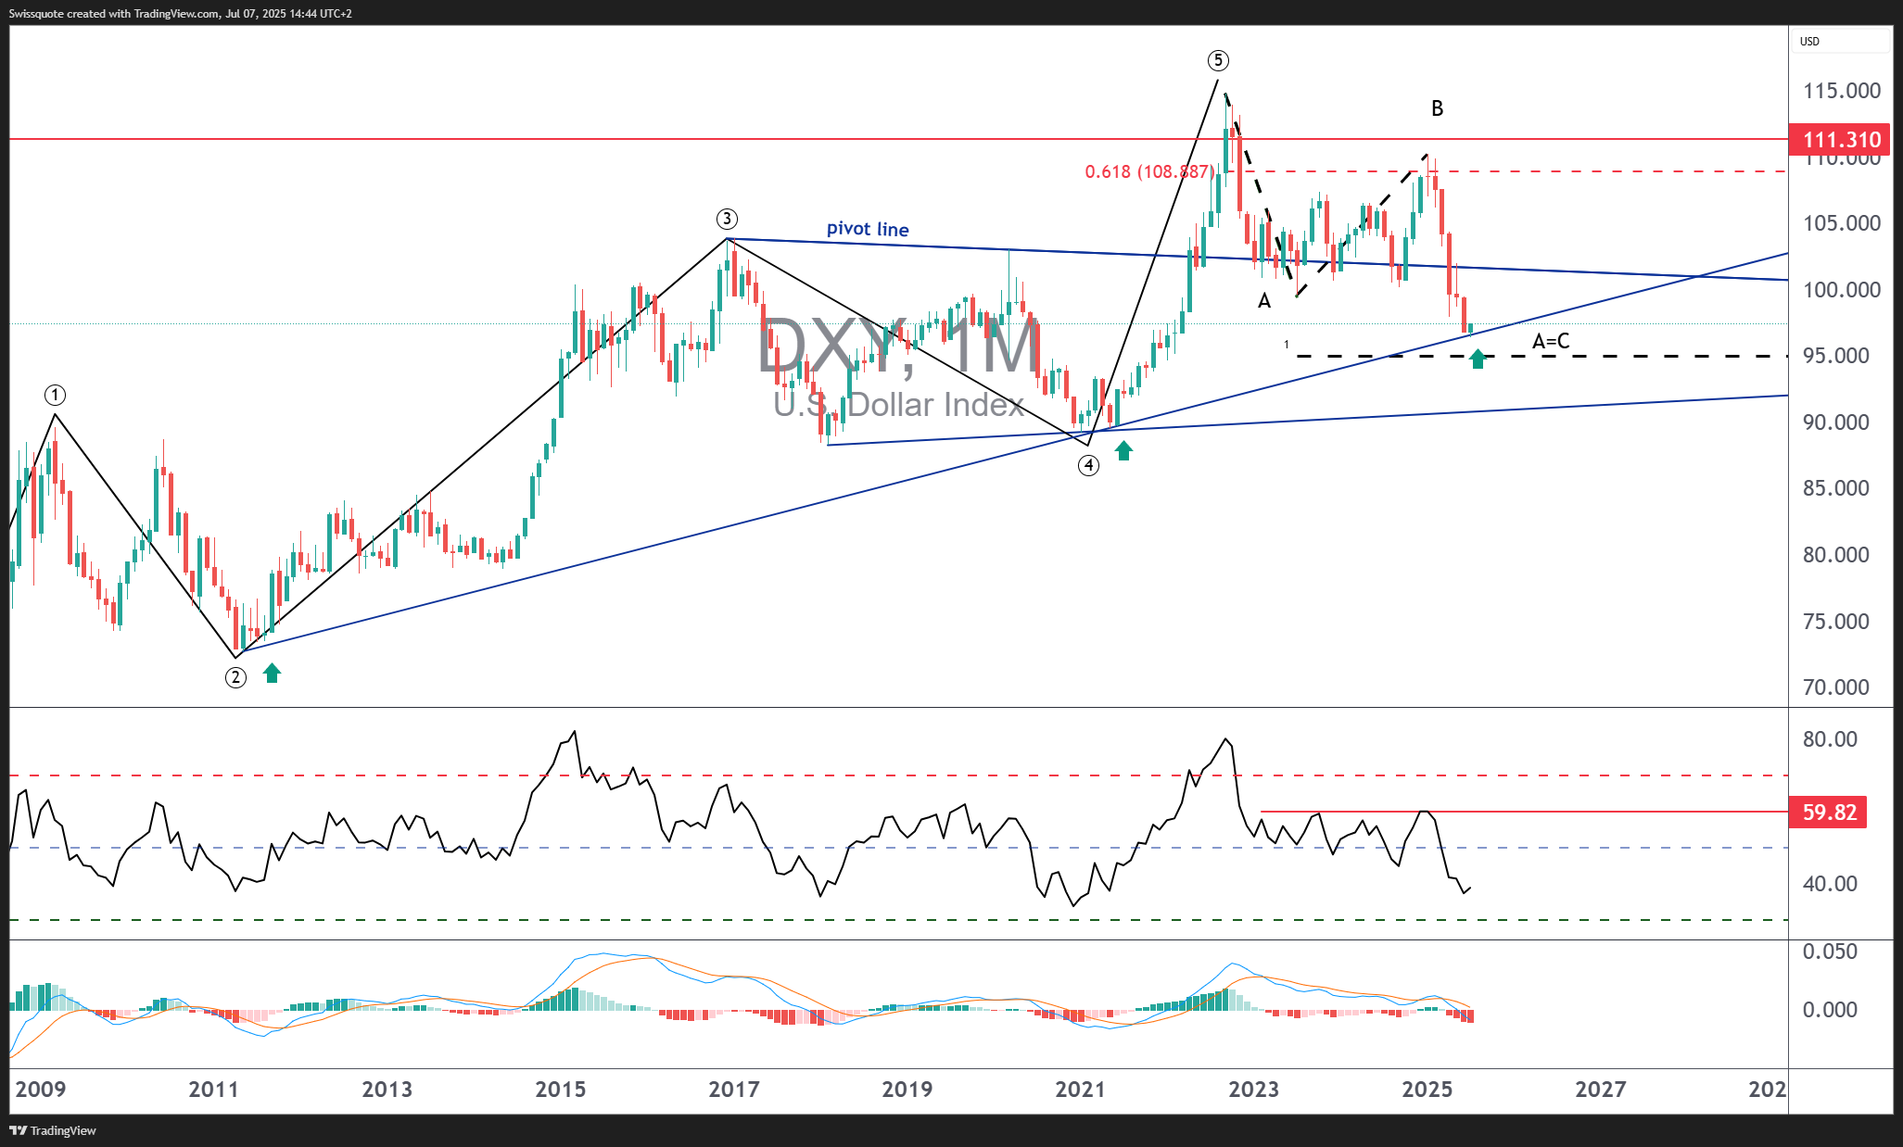This screenshot has width=1903, height=1147.
Task: Click the circled wave 4 marker
Action: pos(1088,465)
